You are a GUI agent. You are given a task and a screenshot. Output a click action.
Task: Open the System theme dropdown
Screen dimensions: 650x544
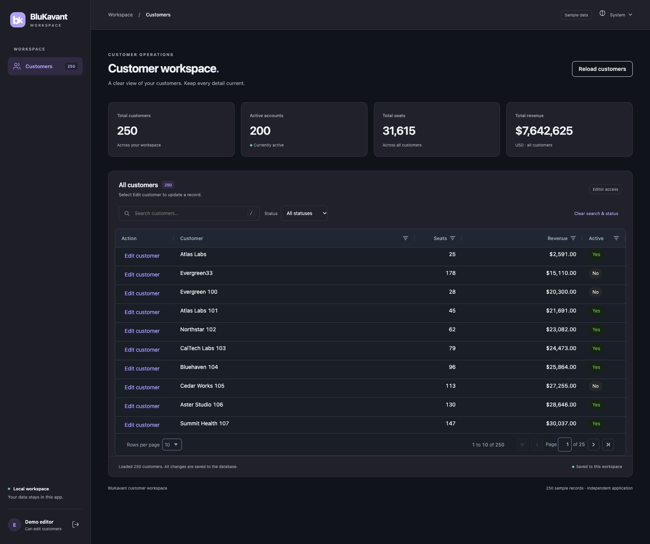tap(621, 15)
